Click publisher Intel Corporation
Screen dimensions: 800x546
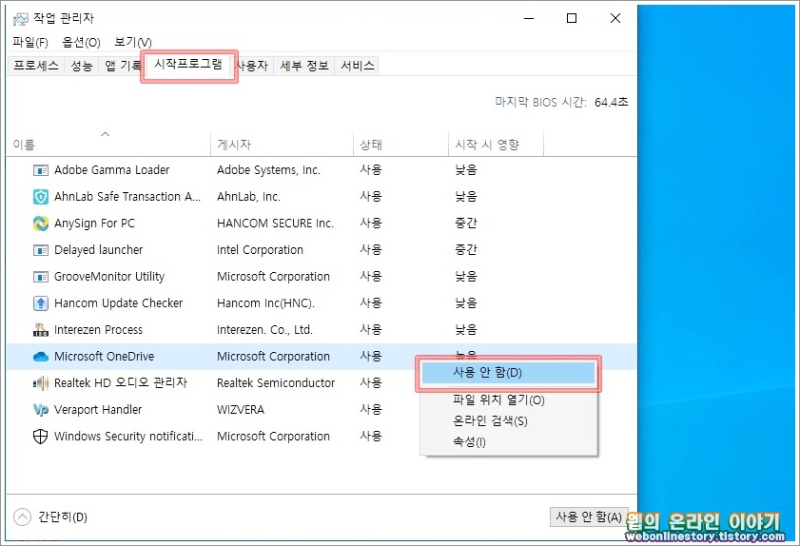(x=260, y=250)
